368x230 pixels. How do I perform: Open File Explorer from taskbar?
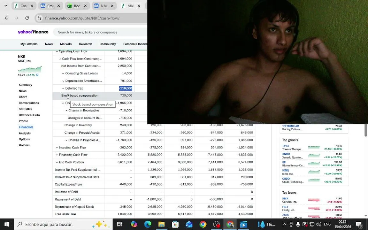point(161,224)
